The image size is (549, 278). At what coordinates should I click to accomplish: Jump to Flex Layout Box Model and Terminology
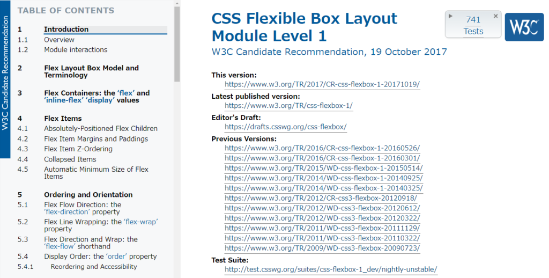click(x=91, y=71)
